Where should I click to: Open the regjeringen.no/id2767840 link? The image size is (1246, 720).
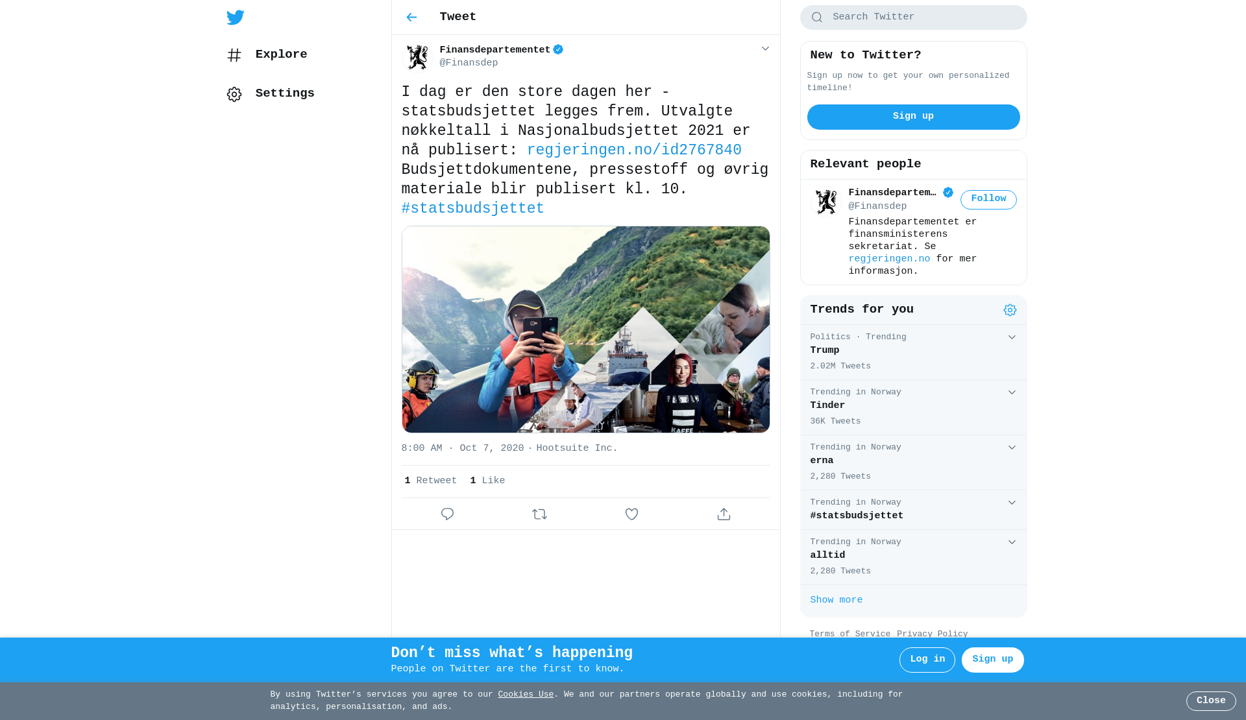coord(634,150)
